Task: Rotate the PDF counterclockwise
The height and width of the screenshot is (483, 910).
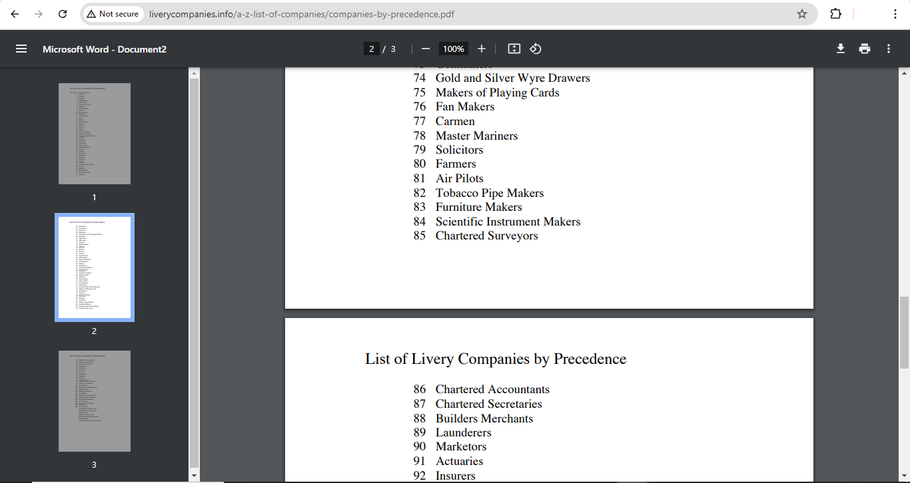Action: (x=536, y=49)
